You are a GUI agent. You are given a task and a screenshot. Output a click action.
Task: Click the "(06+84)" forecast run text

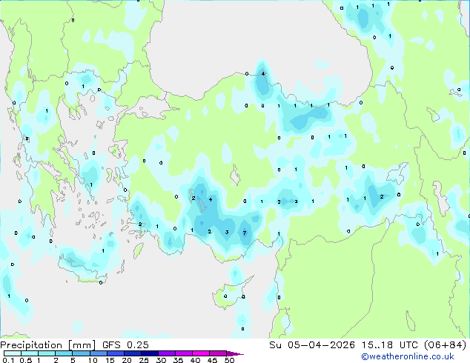(x=446, y=345)
